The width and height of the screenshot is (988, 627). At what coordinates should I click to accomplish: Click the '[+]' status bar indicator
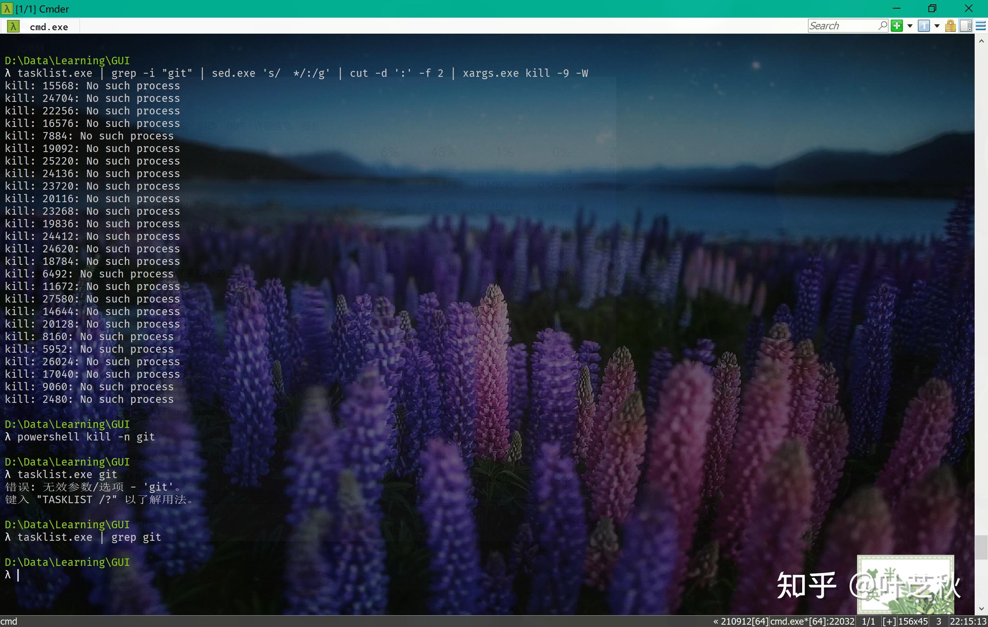click(x=889, y=621)
